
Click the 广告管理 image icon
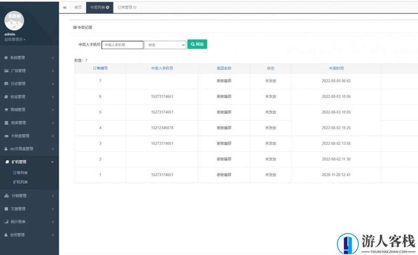[x=6, y=71]
